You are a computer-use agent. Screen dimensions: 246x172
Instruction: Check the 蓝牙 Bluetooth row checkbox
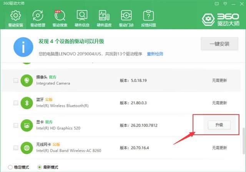16,103
